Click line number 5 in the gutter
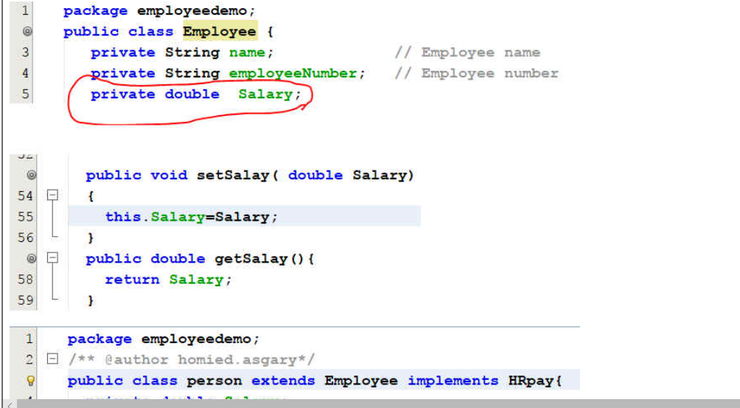This screenshot has width=740, height=408. point(26,94)
